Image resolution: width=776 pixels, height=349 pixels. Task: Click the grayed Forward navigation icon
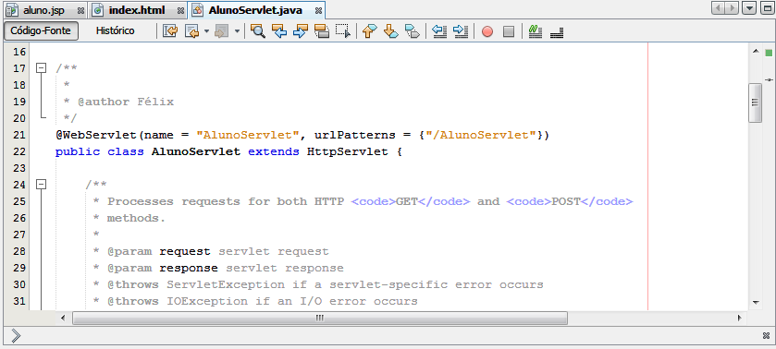click(x=221, y=31)
